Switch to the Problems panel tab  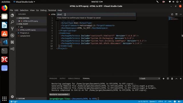tap(53, 78)
